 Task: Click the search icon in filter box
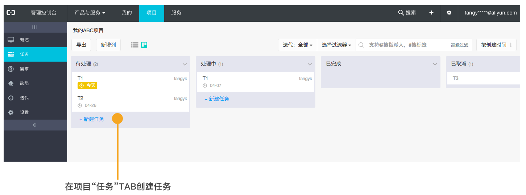click(361, 45)
